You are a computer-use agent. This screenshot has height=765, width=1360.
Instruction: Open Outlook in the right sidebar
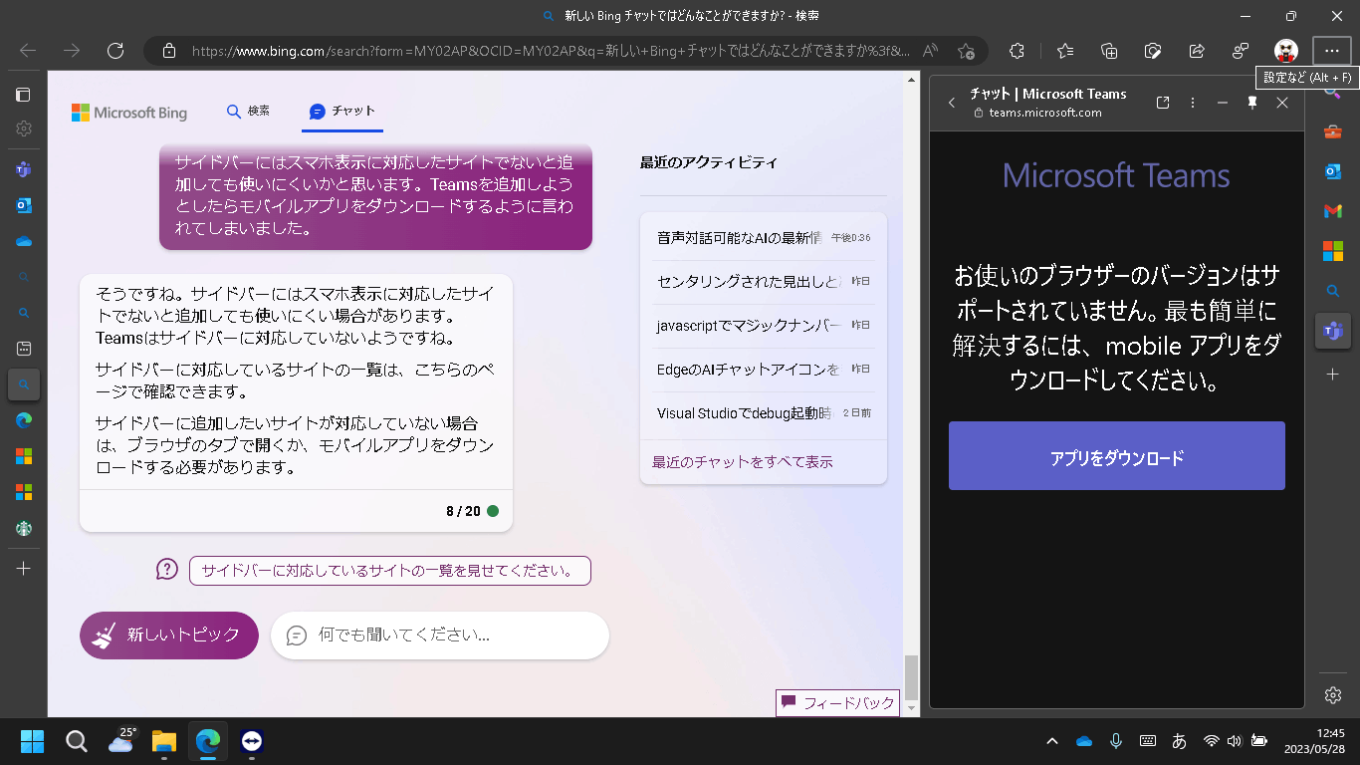pos(1332,171)
